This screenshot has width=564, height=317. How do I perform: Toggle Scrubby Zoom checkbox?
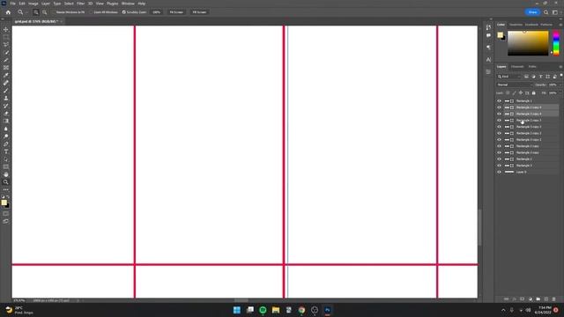pos(123,12)
